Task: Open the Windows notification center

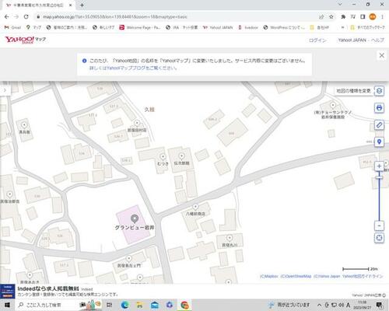Action: pyautogui.click(x=379, y=305)
